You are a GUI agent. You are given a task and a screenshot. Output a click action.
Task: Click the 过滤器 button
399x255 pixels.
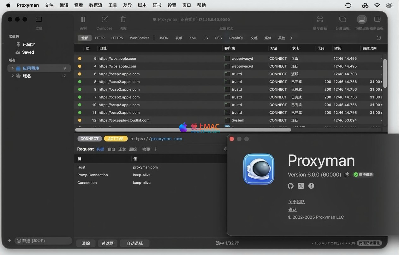click(108, 243)
